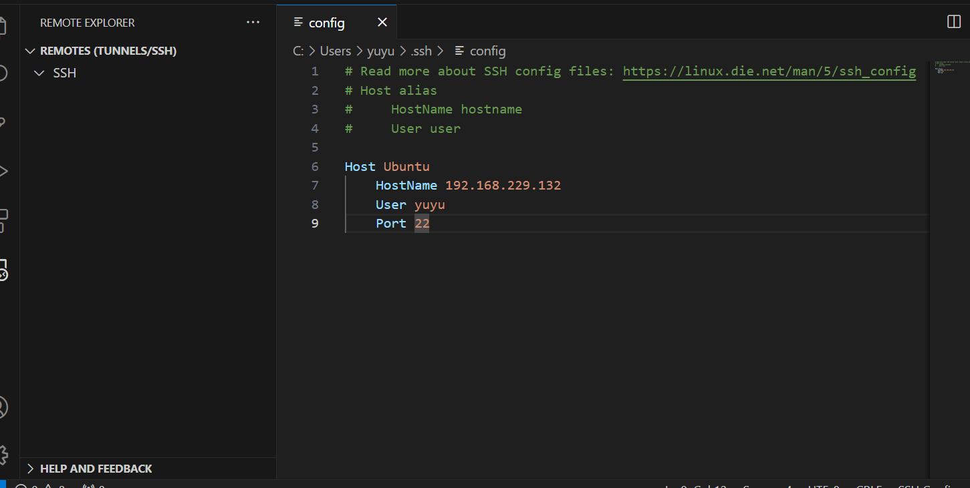This screenshot has height=488, width=970.
Task: Click the IP address 192.168.229.132
Action: tap(503, 186)
